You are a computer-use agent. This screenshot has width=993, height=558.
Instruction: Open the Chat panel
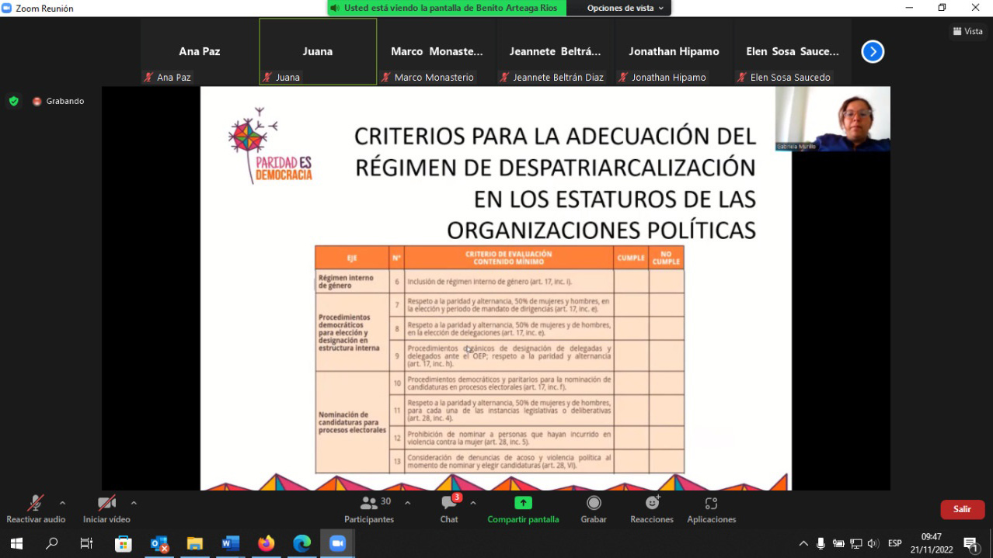(449, 509)
